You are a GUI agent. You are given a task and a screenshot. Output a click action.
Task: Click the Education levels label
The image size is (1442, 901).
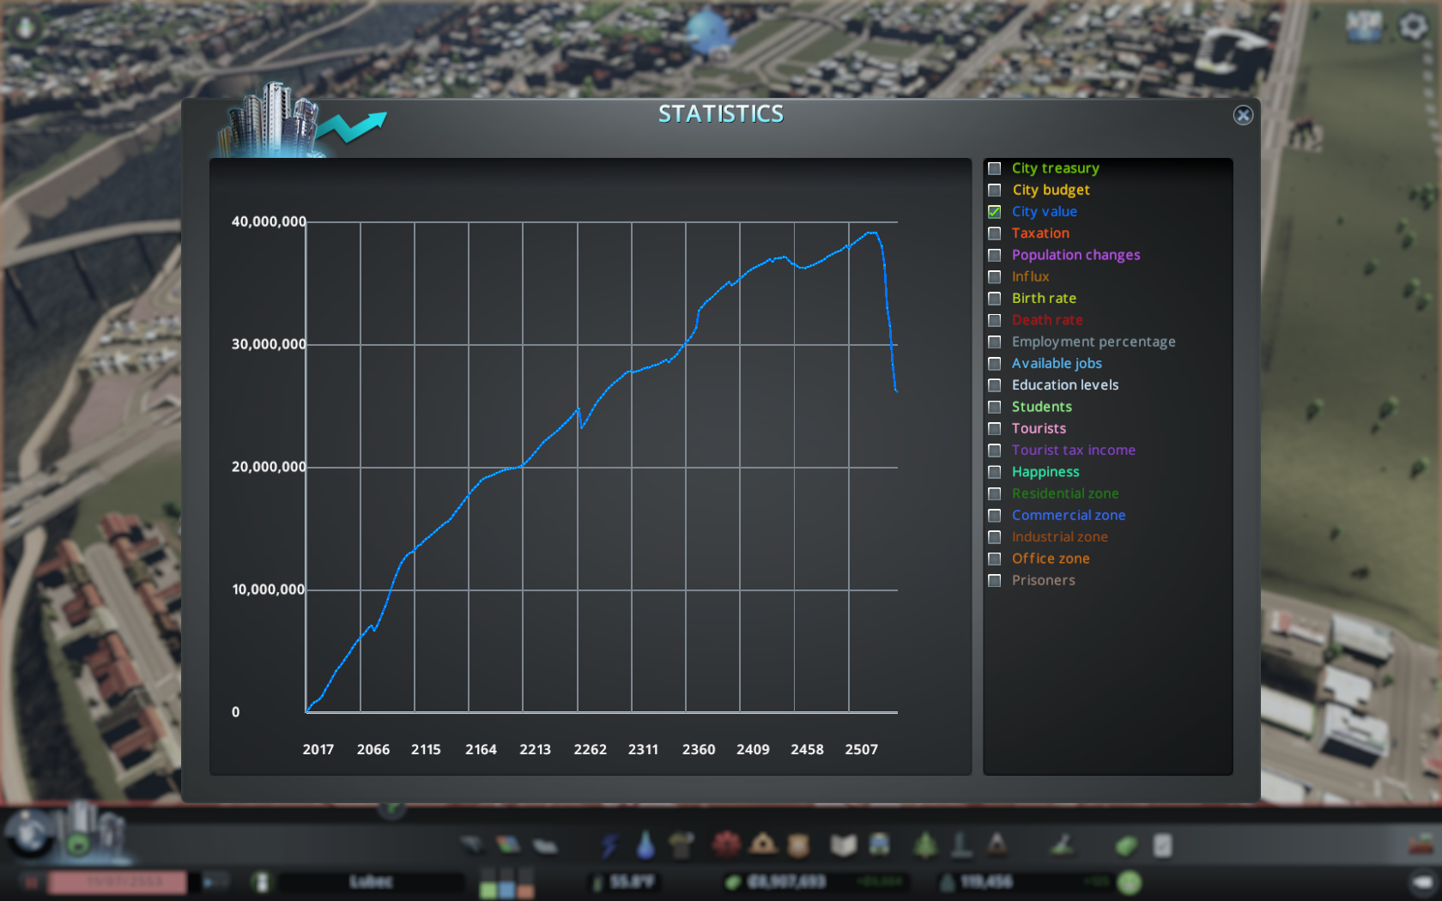(x=1064, y=385)
